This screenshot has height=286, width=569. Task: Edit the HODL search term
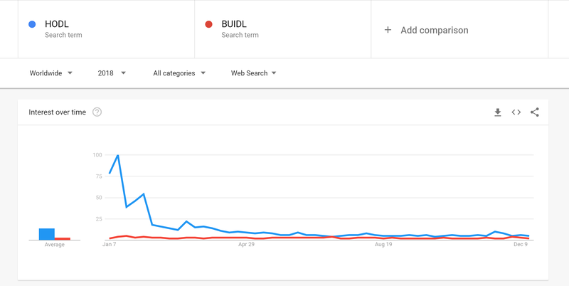point(57,25)
